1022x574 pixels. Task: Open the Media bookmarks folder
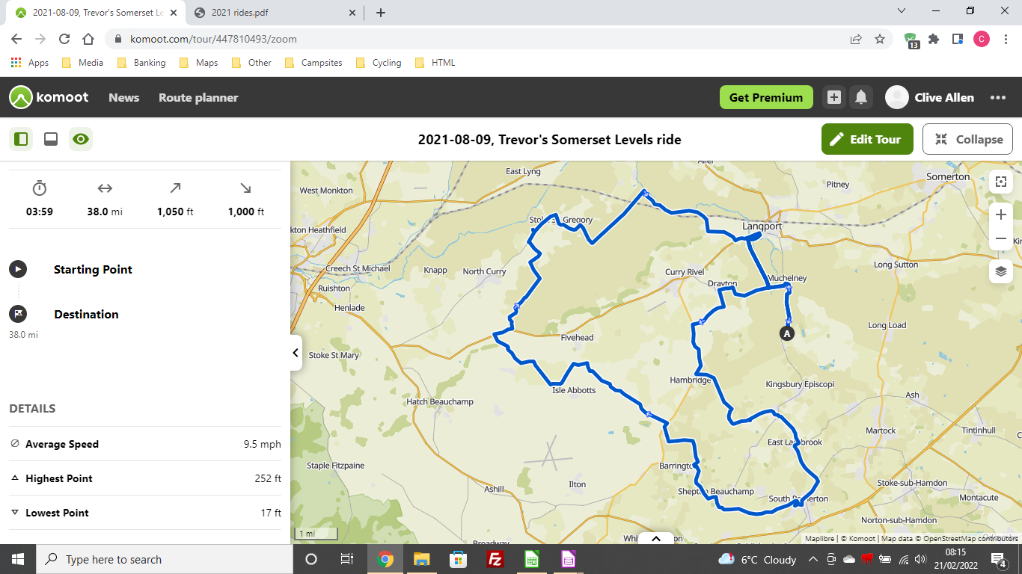point(83,63)
